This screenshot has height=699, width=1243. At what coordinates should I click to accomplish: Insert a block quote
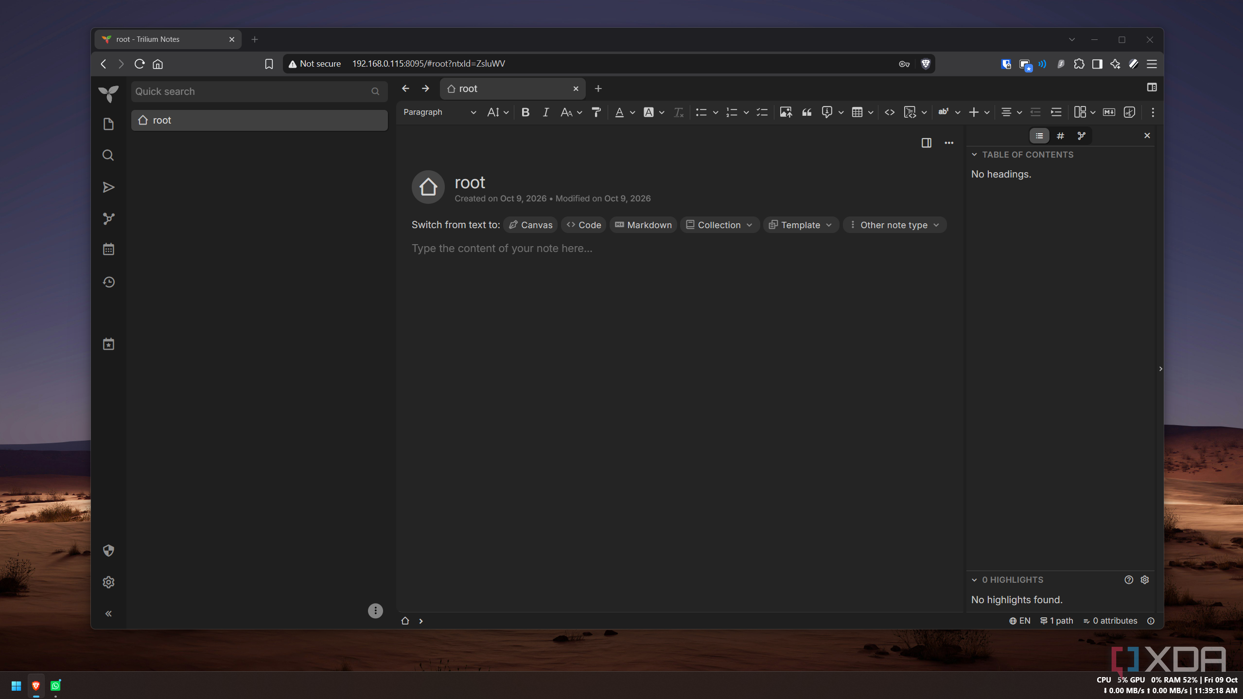coord(807,112)
